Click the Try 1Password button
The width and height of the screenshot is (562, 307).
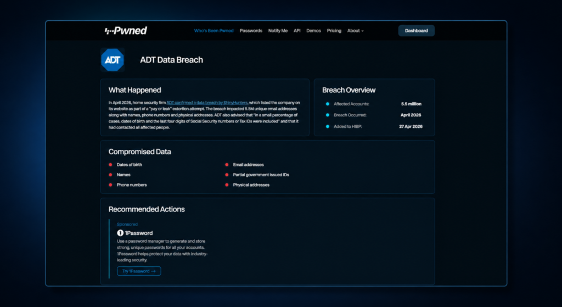point(139,271)
